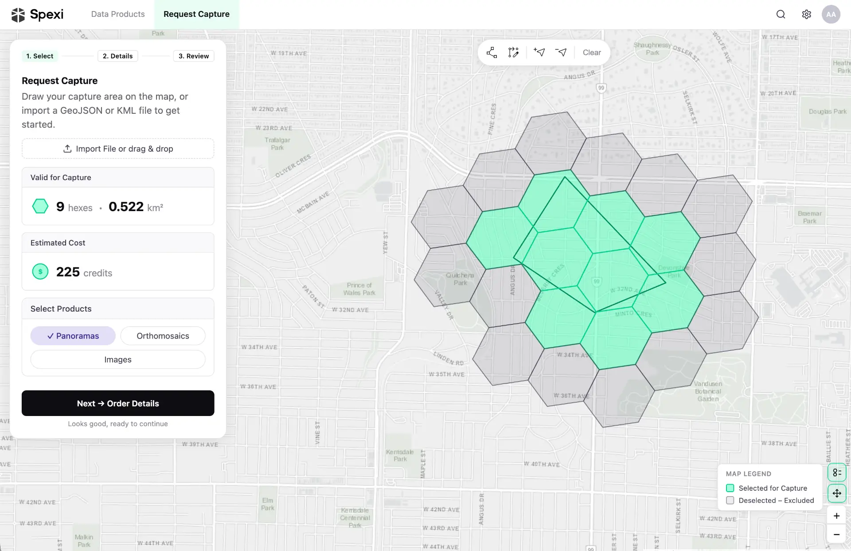Go to step 3. Review
Viewport: 851px width, 551px height.
tap(194, 56)
